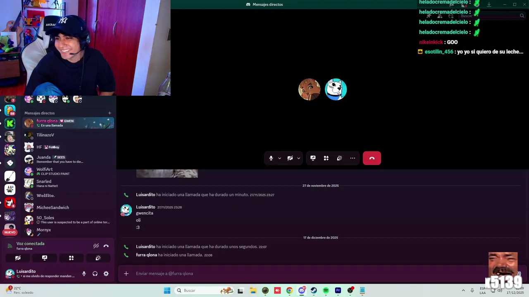Image resolution: width=529 pixels, height=297 pixels.
Task: Open soundboard in call controls
Action: [x=339, y=158]
